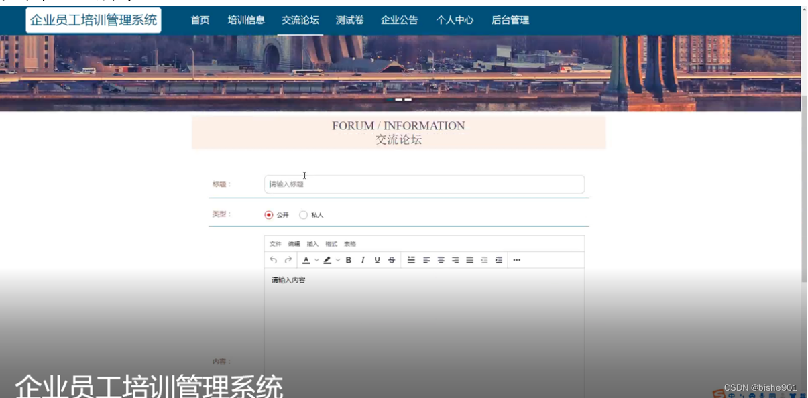The height and width of the screenshot is (398, 808).
Task: Center align text
Action: coord(441,260)
